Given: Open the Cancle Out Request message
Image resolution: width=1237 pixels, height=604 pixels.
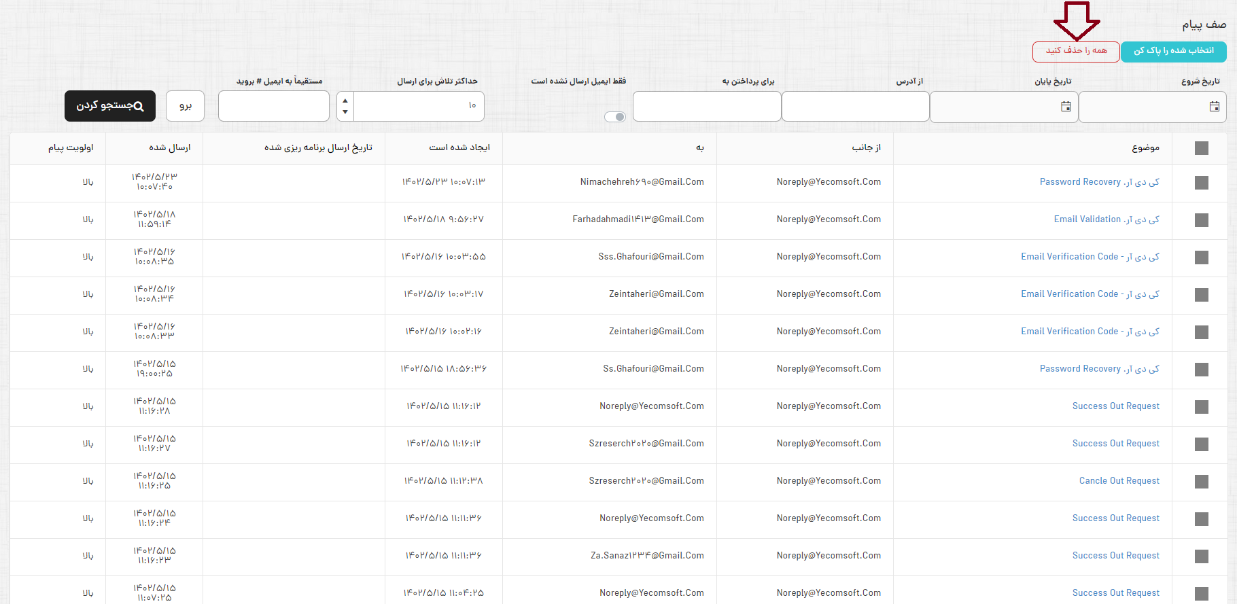Looking at the screenshot, I should coord(1119,481).
